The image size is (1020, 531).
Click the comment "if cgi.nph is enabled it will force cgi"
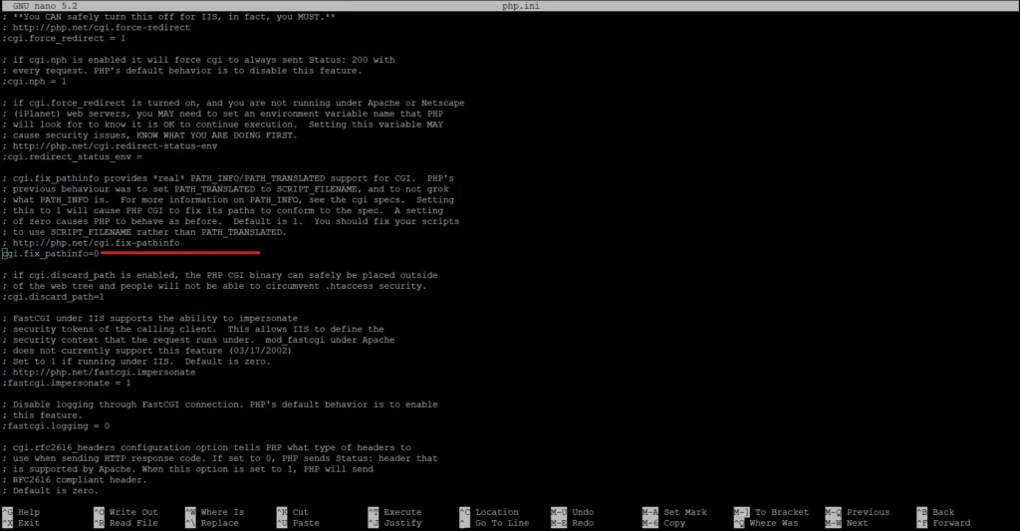pos(198,60)
